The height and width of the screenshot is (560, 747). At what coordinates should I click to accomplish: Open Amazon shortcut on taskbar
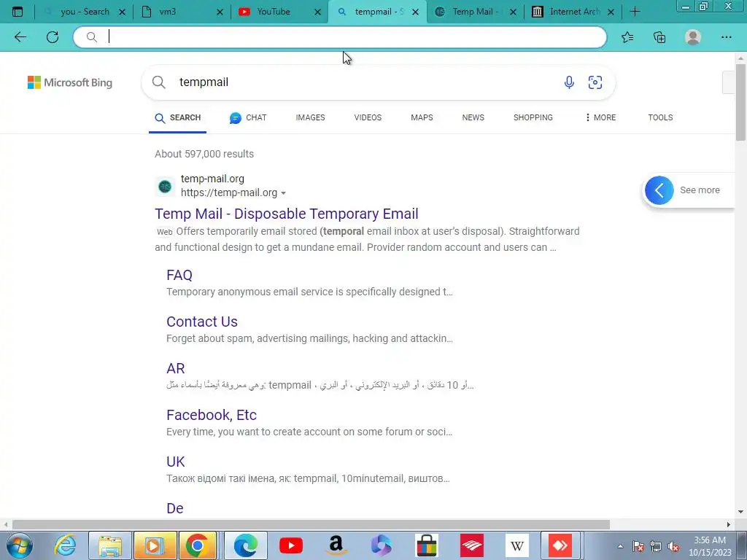click(336, 545)
